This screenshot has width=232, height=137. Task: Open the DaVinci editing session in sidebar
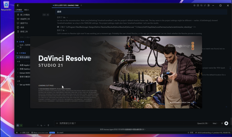24,69
